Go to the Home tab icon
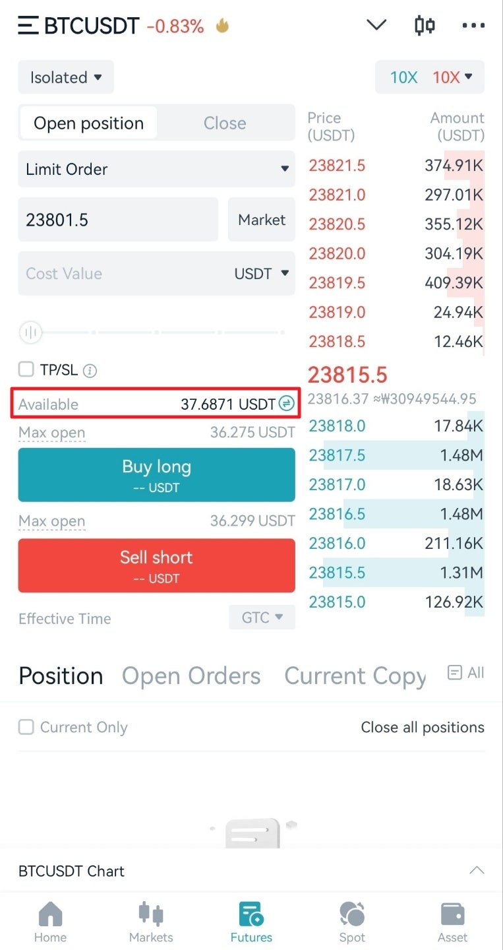The width and height of the screenshot is (503, 950). point(50,915)
